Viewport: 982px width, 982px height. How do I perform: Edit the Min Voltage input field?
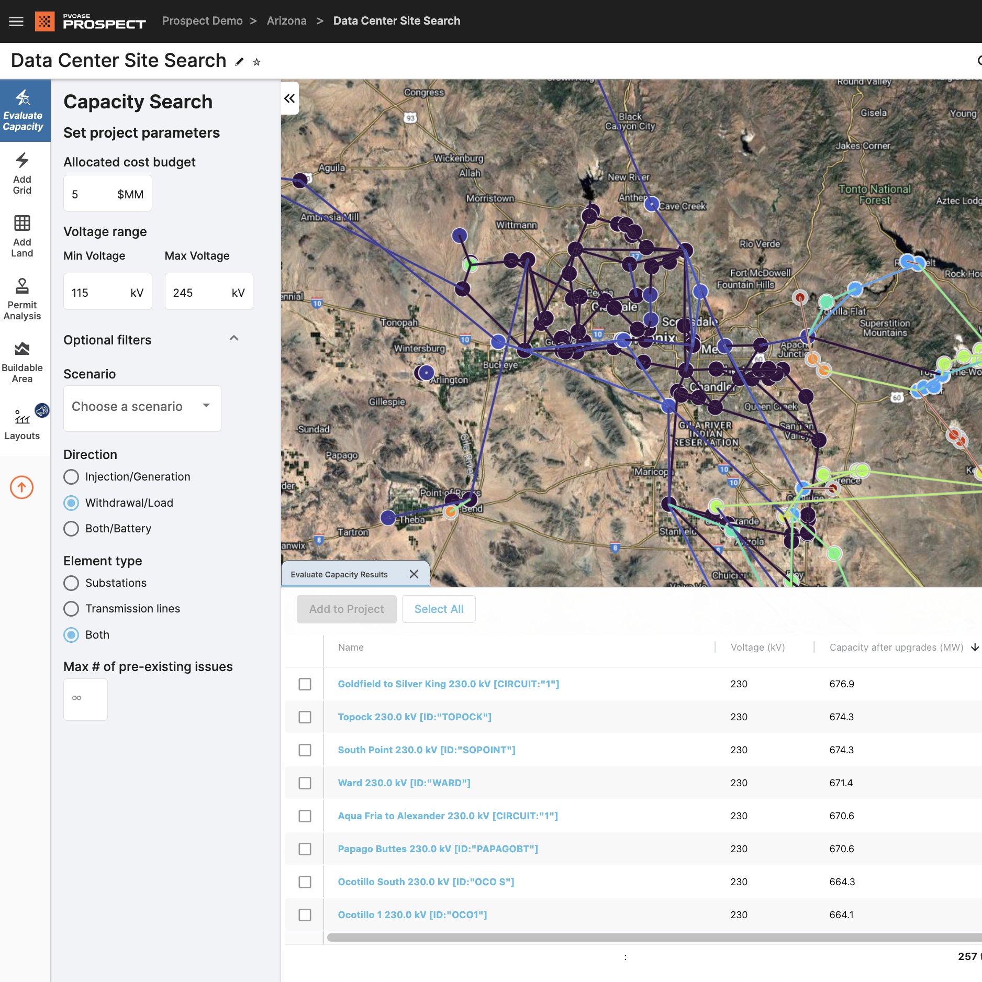pos(107,292)
